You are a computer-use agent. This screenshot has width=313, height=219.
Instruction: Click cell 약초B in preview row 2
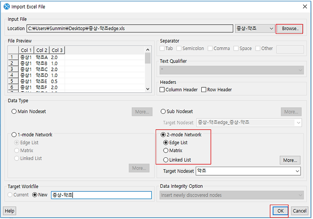point(42,63)
